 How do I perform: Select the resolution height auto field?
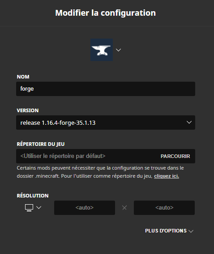164,208
